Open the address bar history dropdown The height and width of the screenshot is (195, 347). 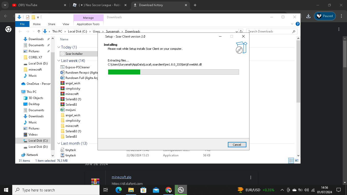pos(237,31)
